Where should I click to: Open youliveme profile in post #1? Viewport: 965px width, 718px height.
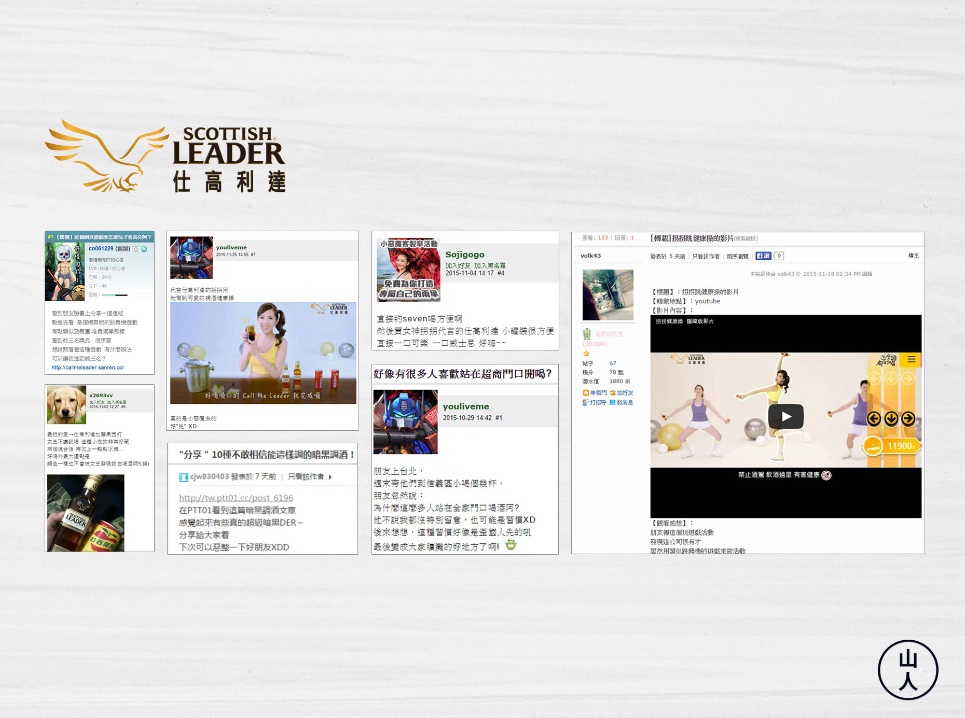(466, 406)
